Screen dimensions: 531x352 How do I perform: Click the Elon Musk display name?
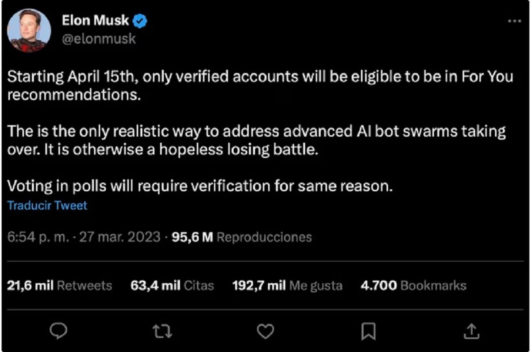pyautogui.click(x=95, y=20)
